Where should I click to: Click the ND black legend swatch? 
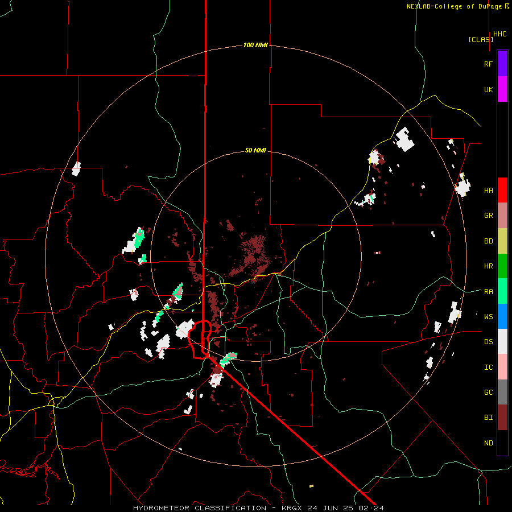click(502, 443)
